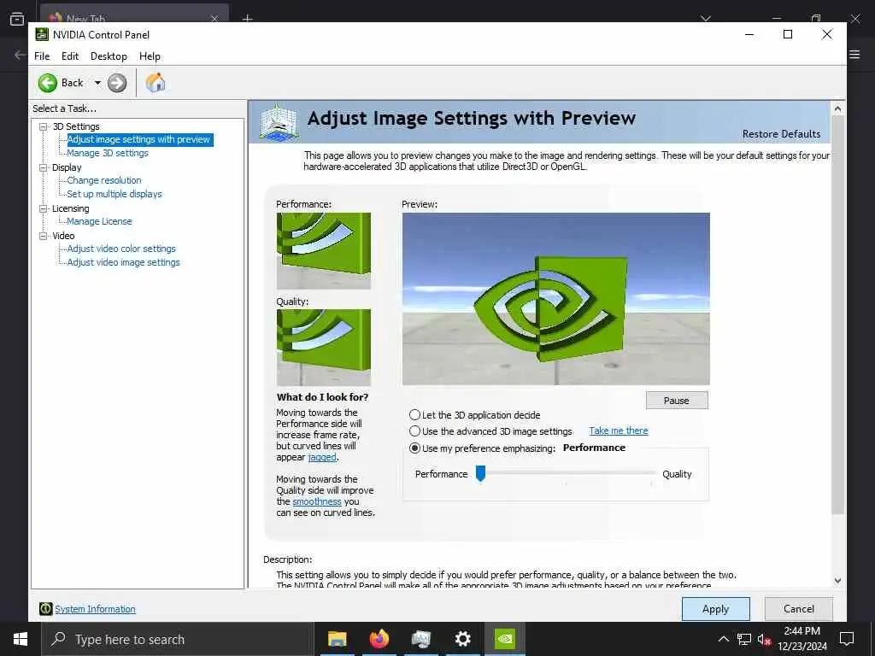The image size is (875, 656).
Task: Select Use the advanced 3D image settings
Action: pos(414,431)
